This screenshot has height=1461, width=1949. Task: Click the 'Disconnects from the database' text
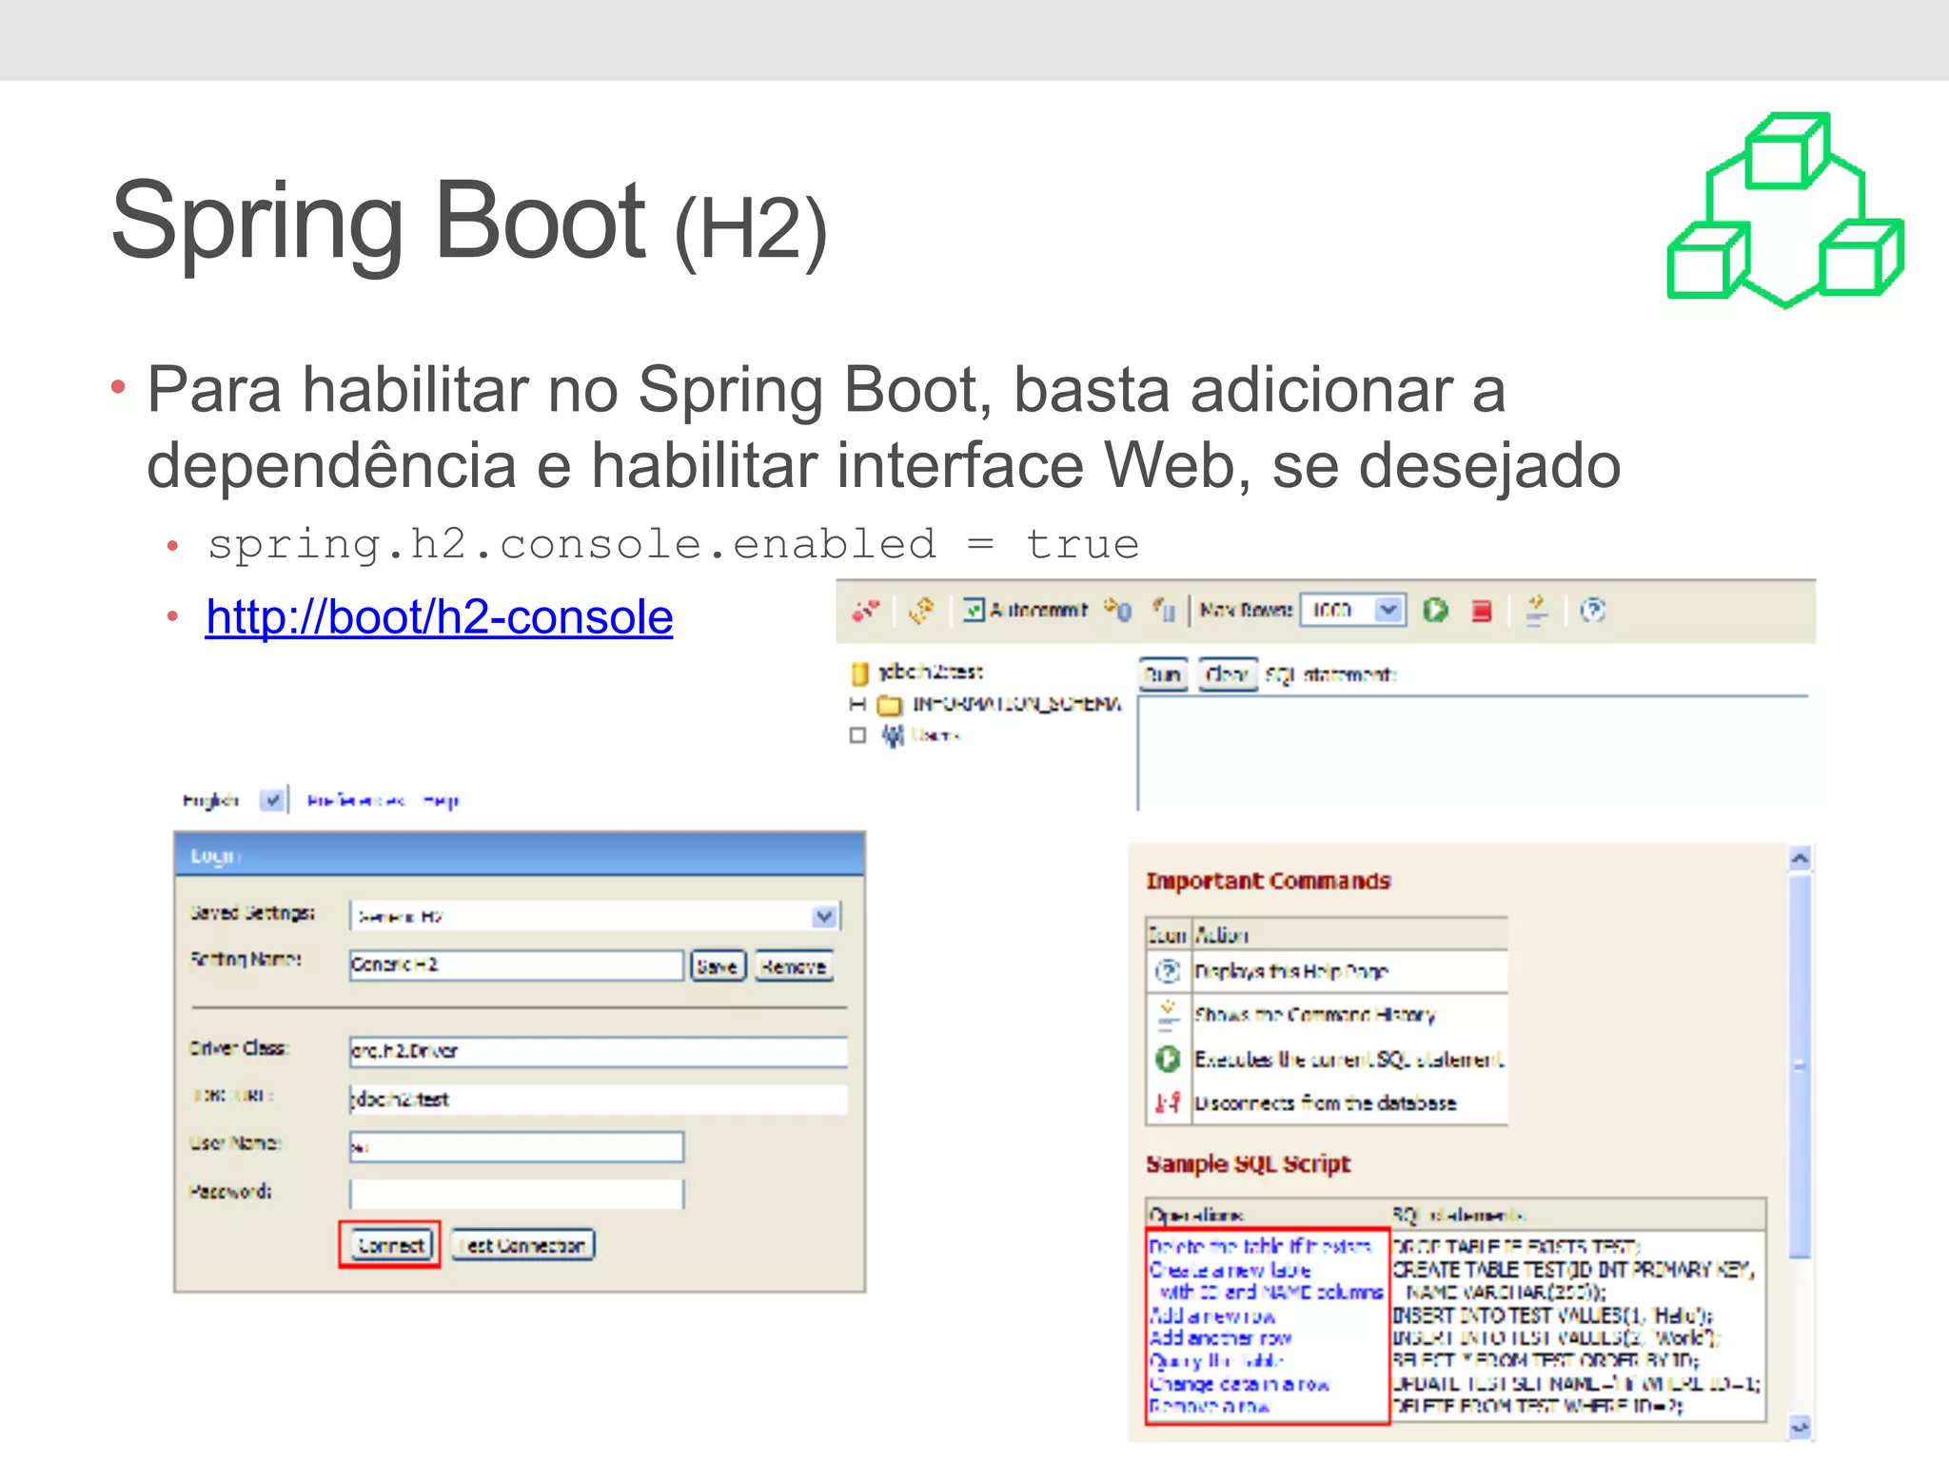[x=1326, y=1103]
